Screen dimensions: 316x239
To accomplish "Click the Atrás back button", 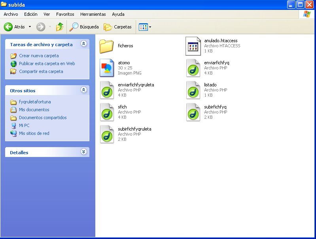I will [15, 27].
